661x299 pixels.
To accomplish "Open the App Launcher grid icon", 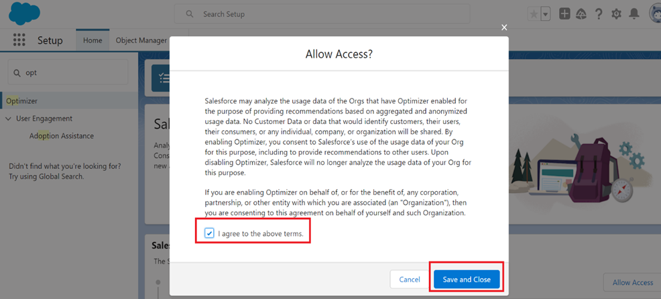I will (x=19, y=40).
